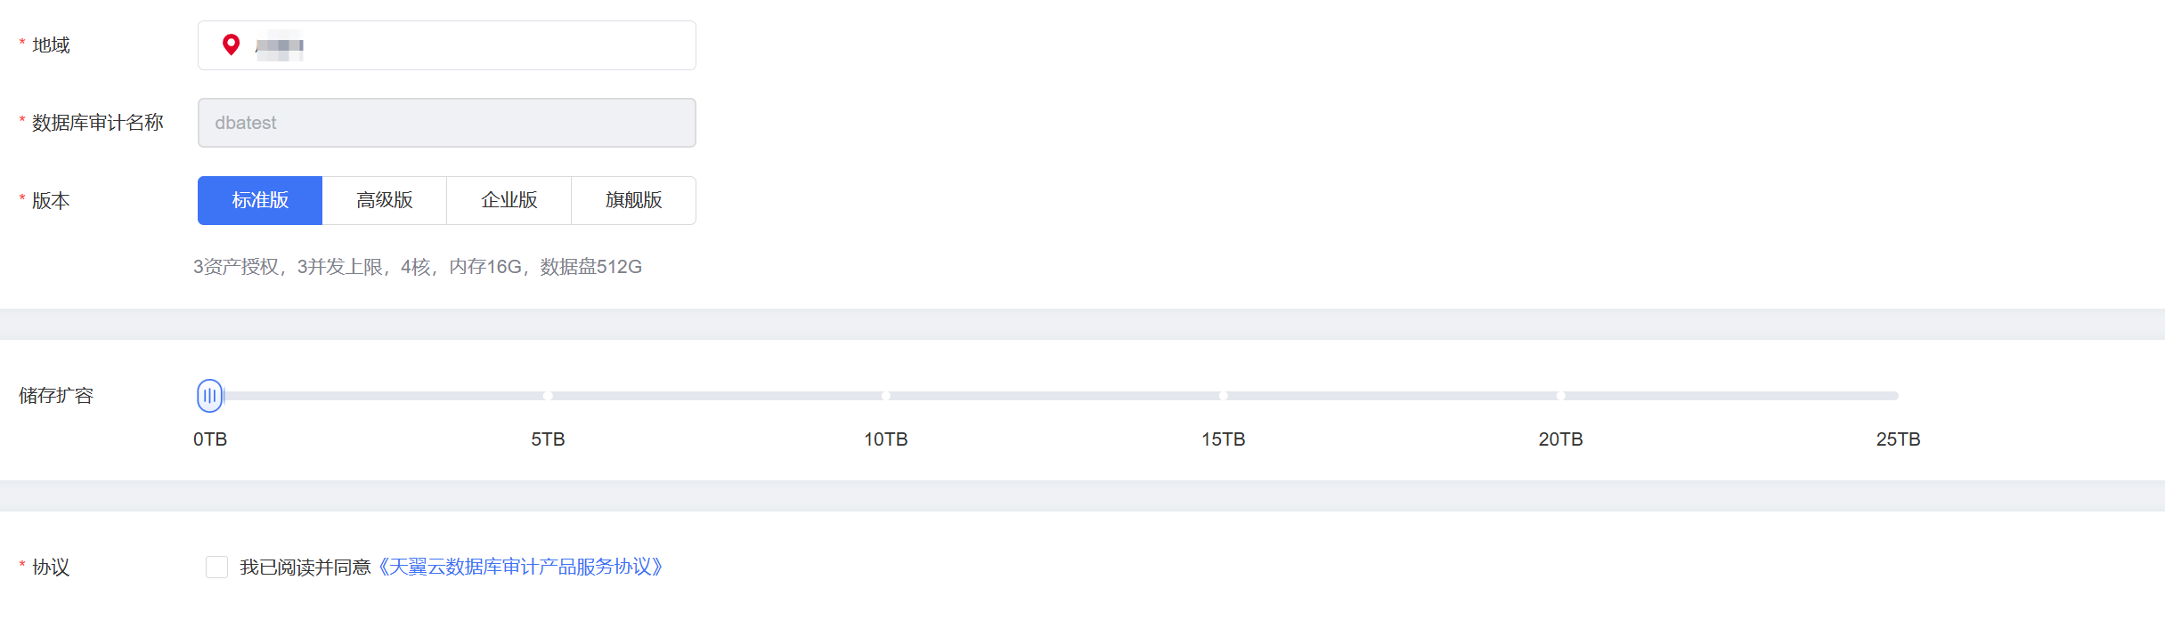2165x620 pixels.
Task: Open 天翼云数据库审计产品服务协议 link
Action: (521, 567)
